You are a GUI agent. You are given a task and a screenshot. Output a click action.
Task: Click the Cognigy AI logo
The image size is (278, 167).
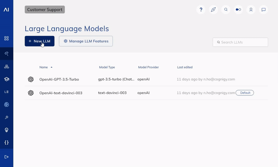pos(6,10)
